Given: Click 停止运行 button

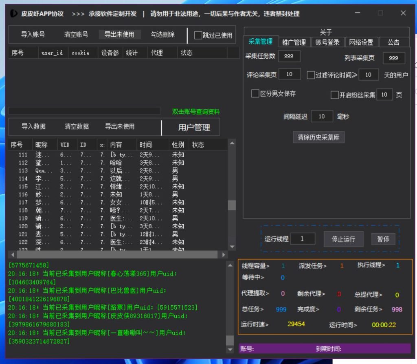Looking at the screenshot, I should point(343,239).
